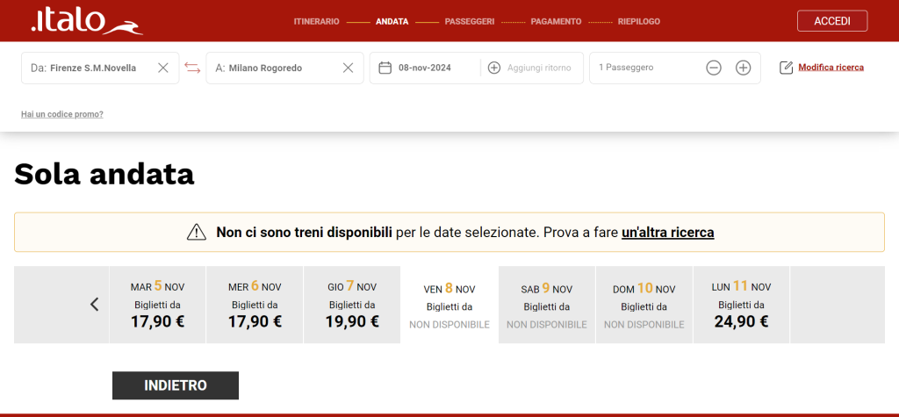Select SAB 9 NOV date tab
The height and width of the screenshot is (417, 899).
pyautogui.click(x=546, y=305)
